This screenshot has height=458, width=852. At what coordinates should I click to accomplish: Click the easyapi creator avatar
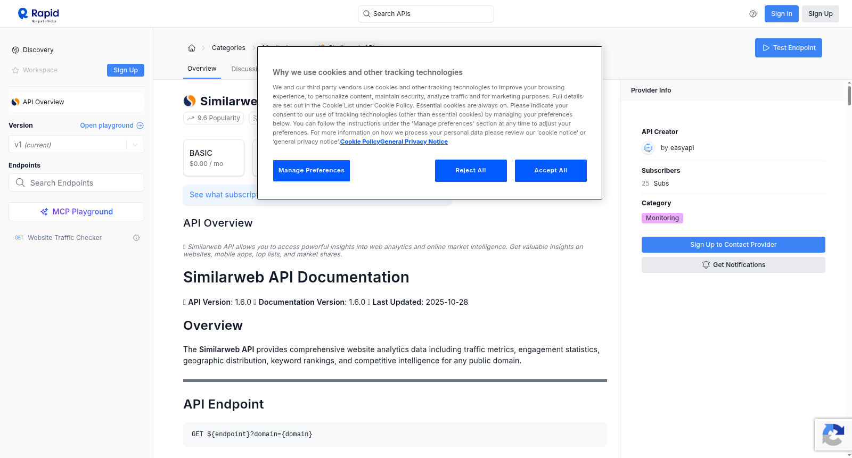click(x=648, y=148)
